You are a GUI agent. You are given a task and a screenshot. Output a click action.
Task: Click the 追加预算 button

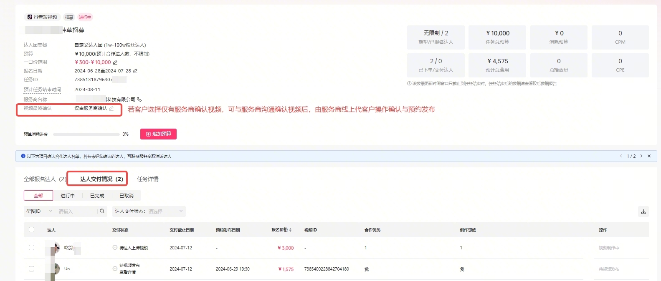click(158, 134)
